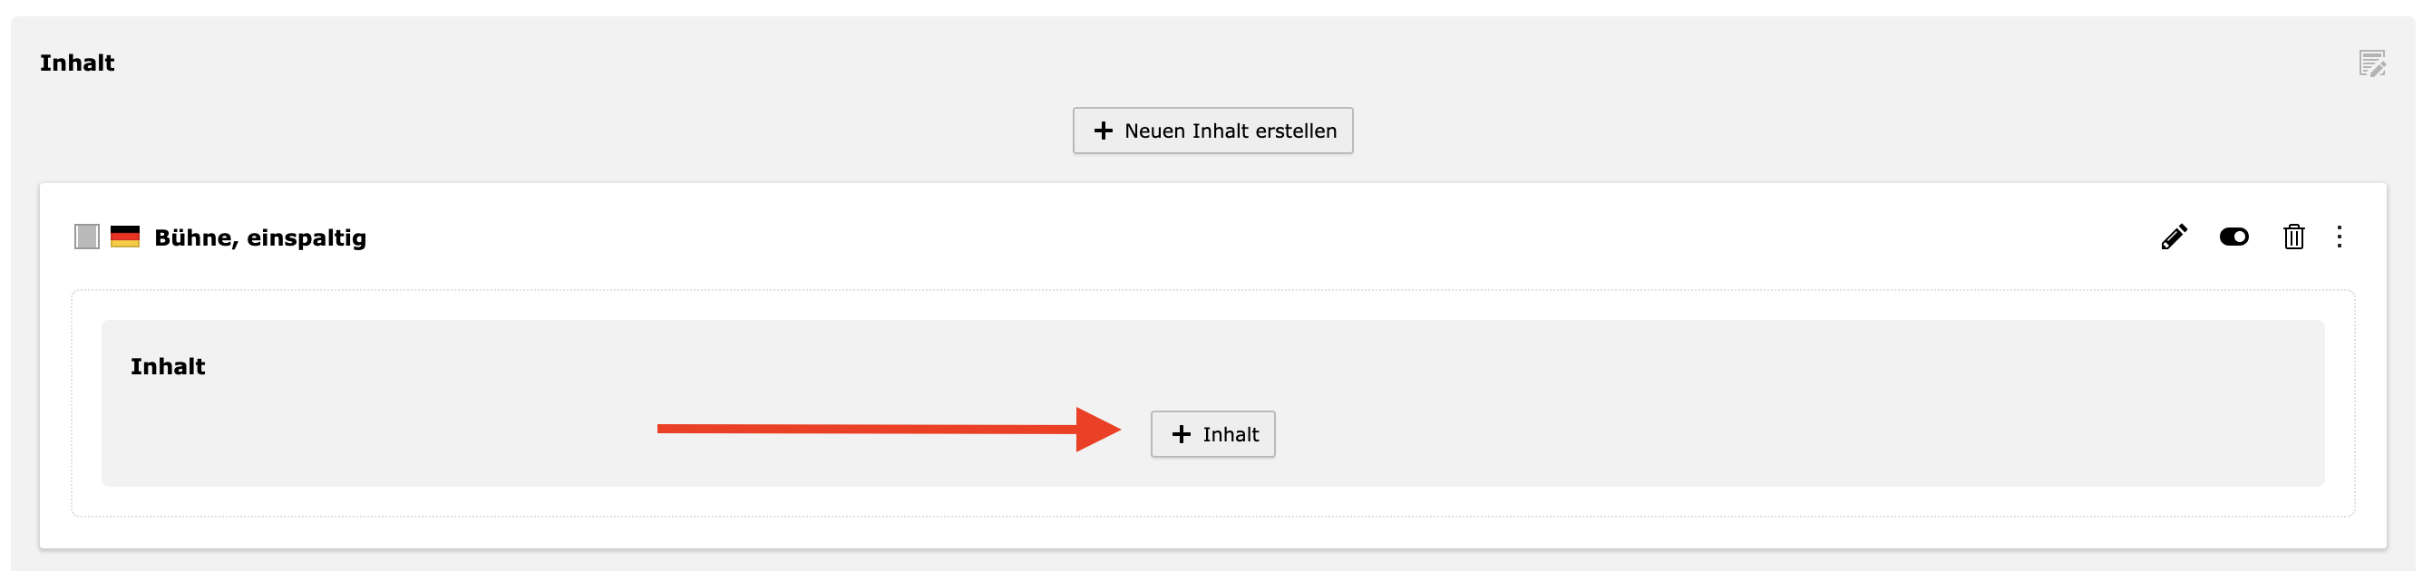Click the red arrow annotation
The image size is (2423, 571).
[x=889, y=429]
